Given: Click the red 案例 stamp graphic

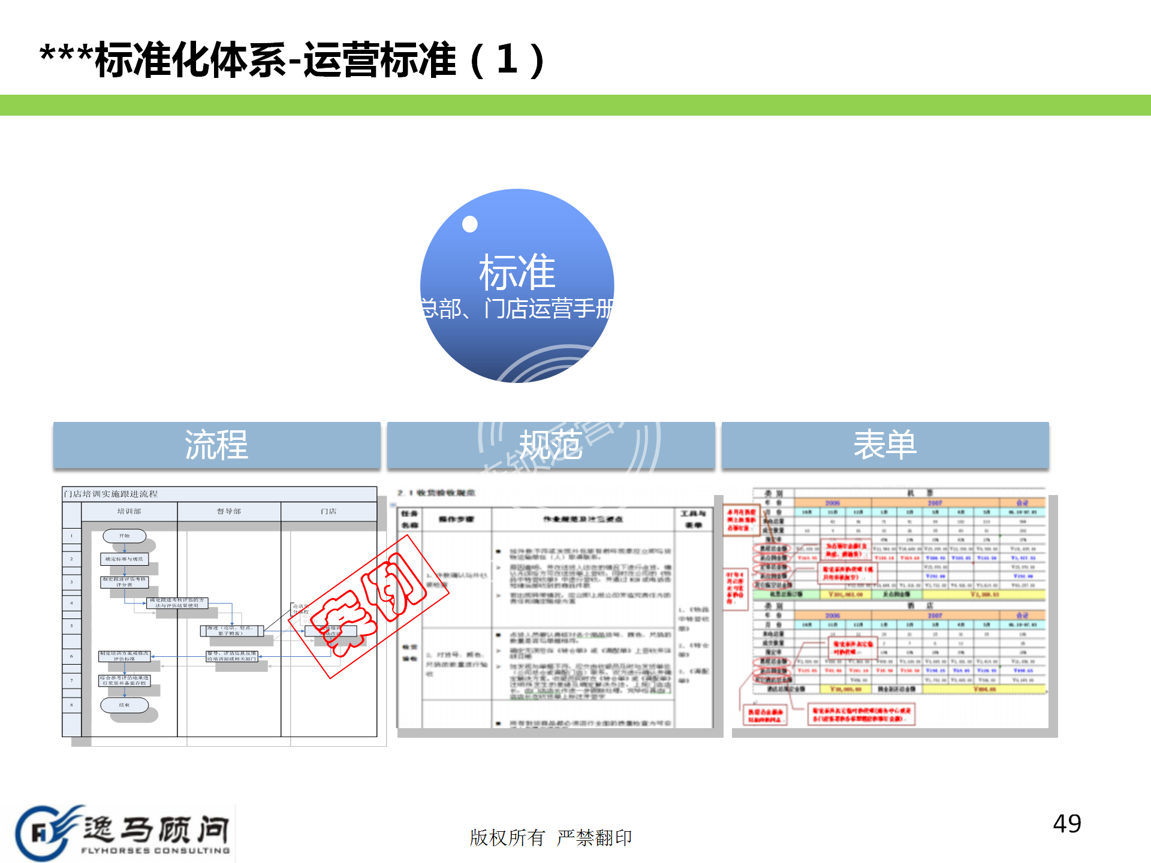Looking at the screenshot, I should [369, 605].
